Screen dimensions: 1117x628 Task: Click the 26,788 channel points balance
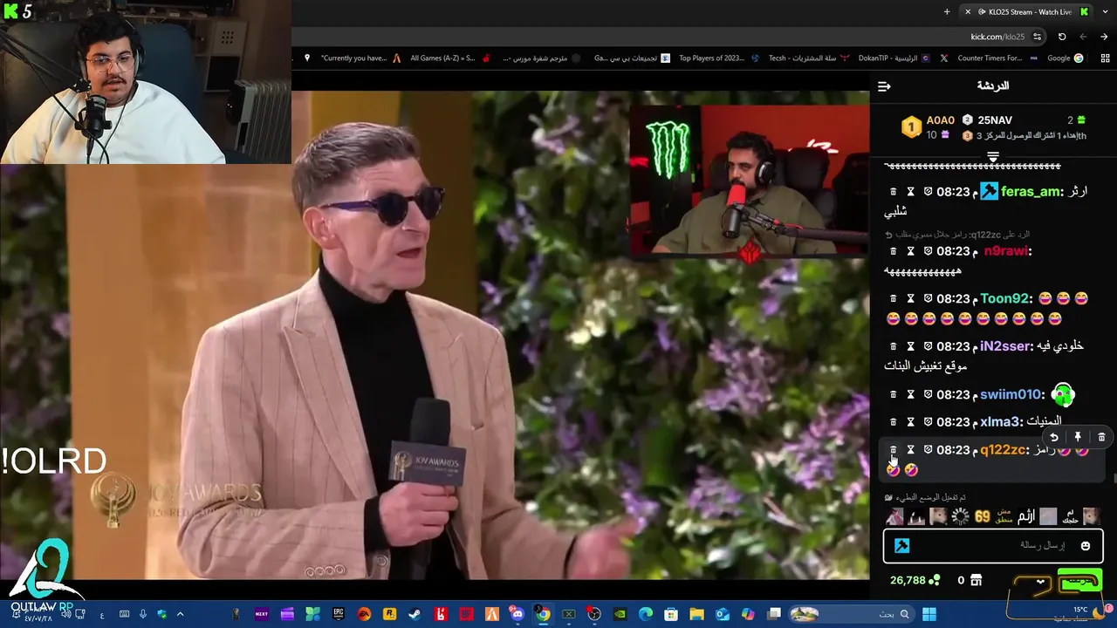pos(915,580)
